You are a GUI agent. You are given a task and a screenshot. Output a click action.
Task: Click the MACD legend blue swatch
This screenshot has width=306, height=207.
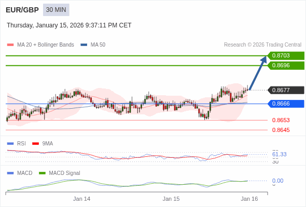pyautogui.click(x=10, y=173)
